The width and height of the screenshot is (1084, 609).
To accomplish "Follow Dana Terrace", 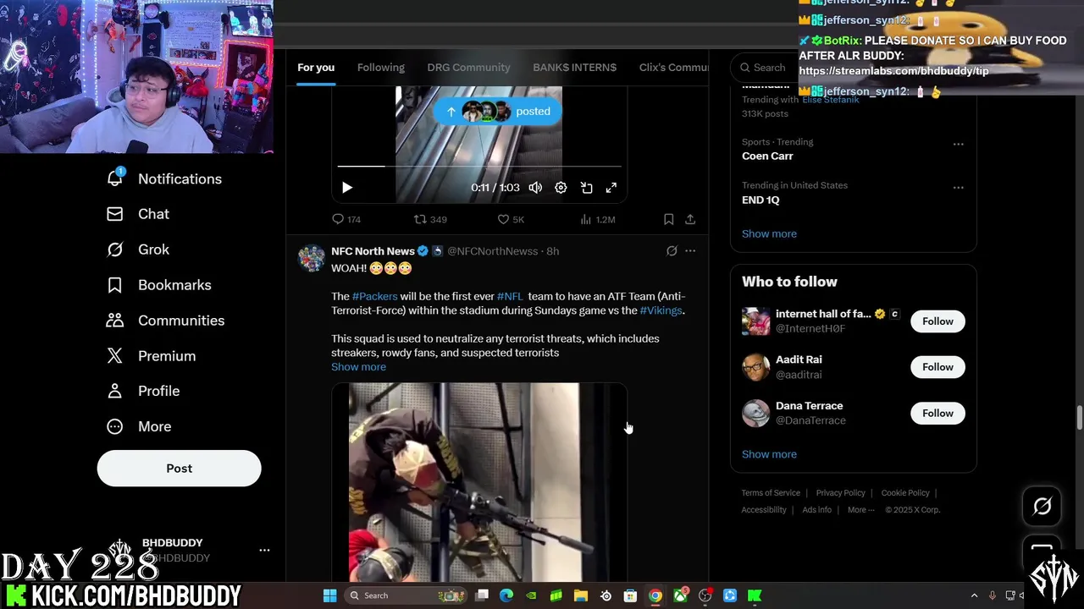I will coord(937,414).
